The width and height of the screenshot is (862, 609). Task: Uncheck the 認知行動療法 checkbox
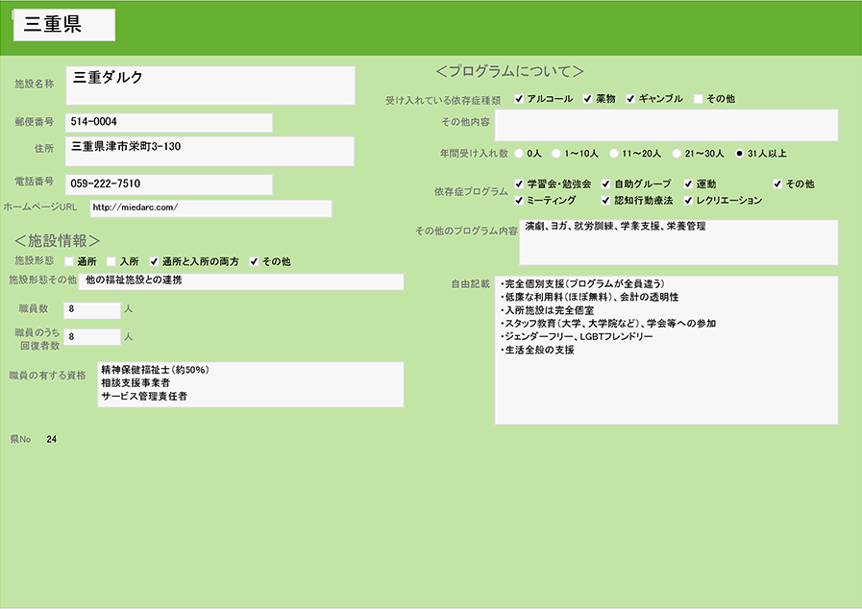pyautogui.click(x=606, y=201)
